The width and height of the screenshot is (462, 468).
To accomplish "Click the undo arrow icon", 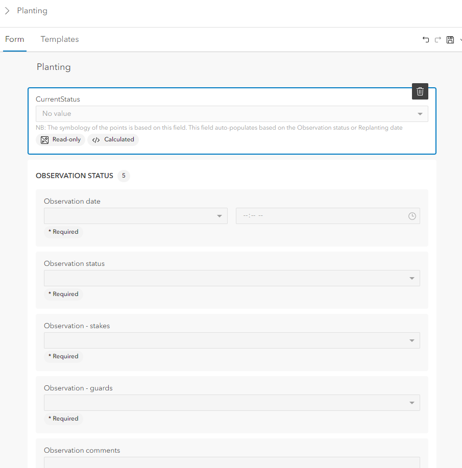I will pos(426,40).
